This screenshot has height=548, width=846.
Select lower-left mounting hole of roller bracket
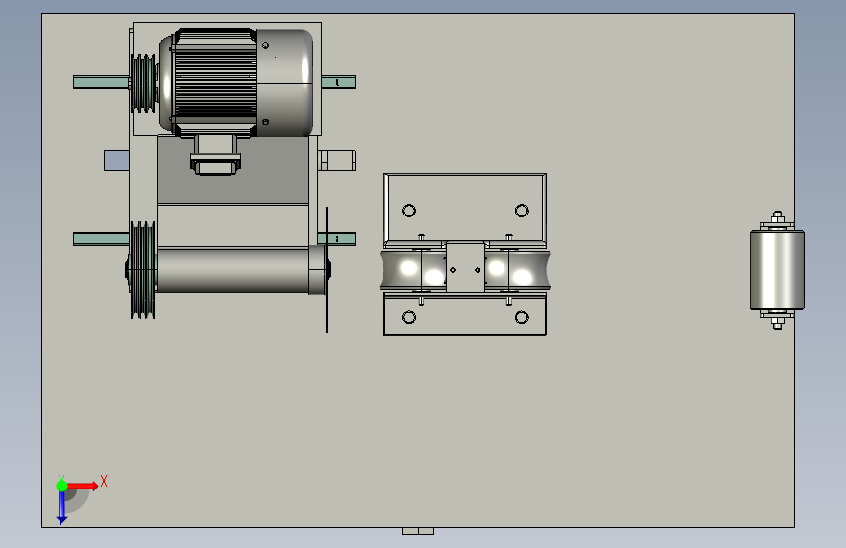tap(409, 317)
